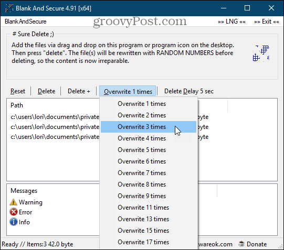The image size is (284, 250).
Task: Click the Delete button
Action: point(46,91)
